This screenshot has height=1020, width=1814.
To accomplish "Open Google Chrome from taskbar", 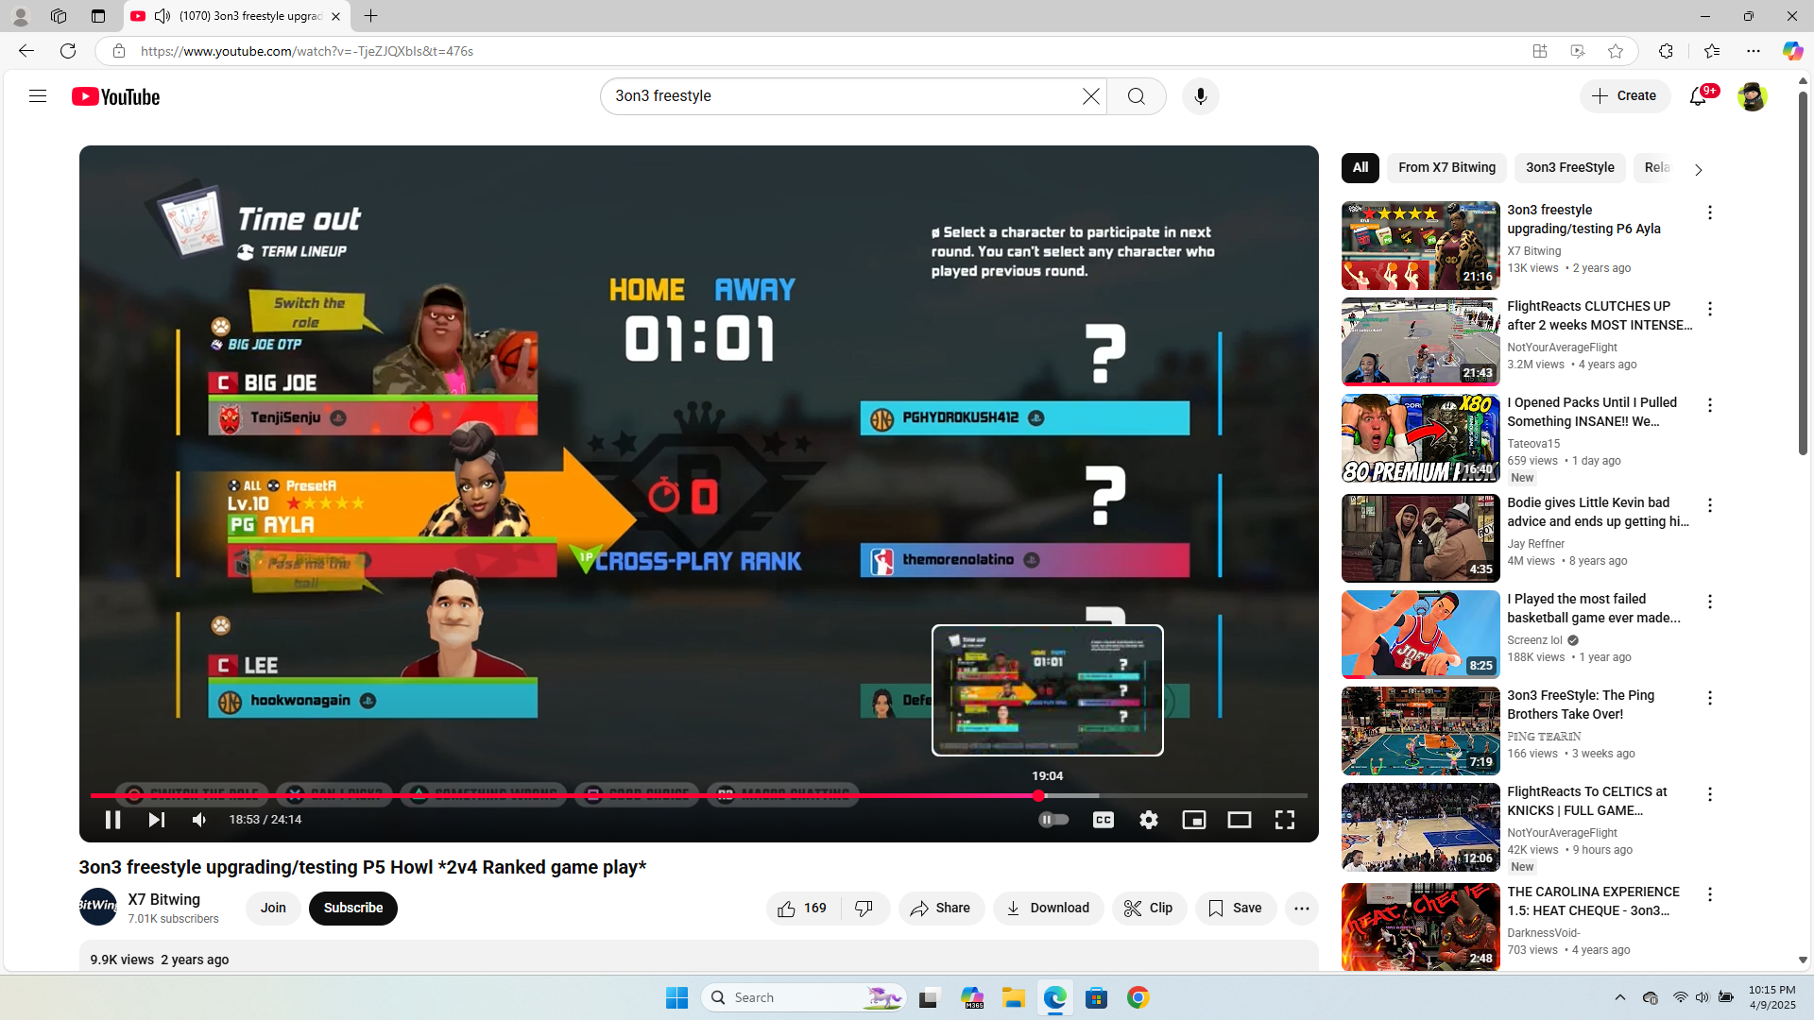I will (x=1138, y=997).
